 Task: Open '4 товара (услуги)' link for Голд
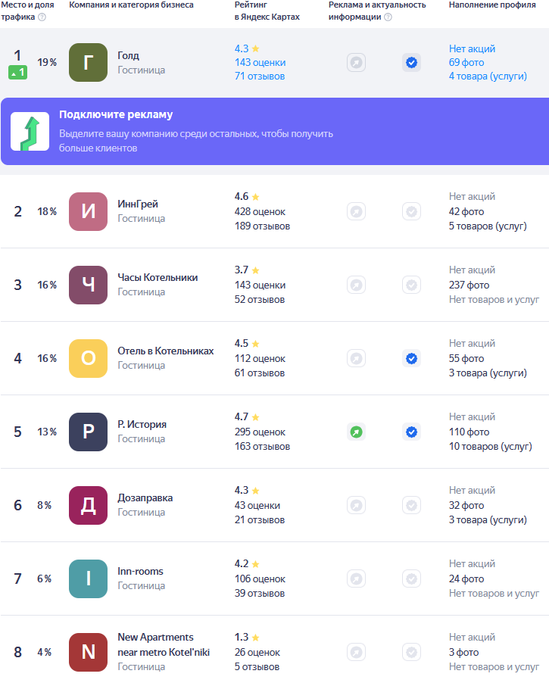[x=487, y=76]
